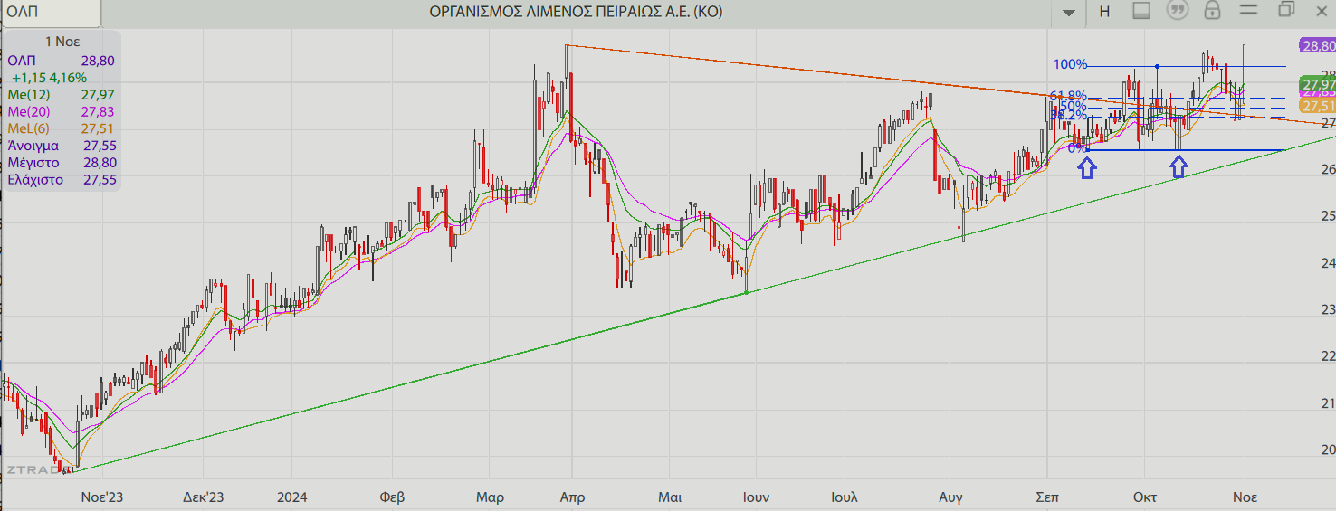1336x511 pixels.
Task: Click the Ιουλ date axis label
Action: click(844, 497)
